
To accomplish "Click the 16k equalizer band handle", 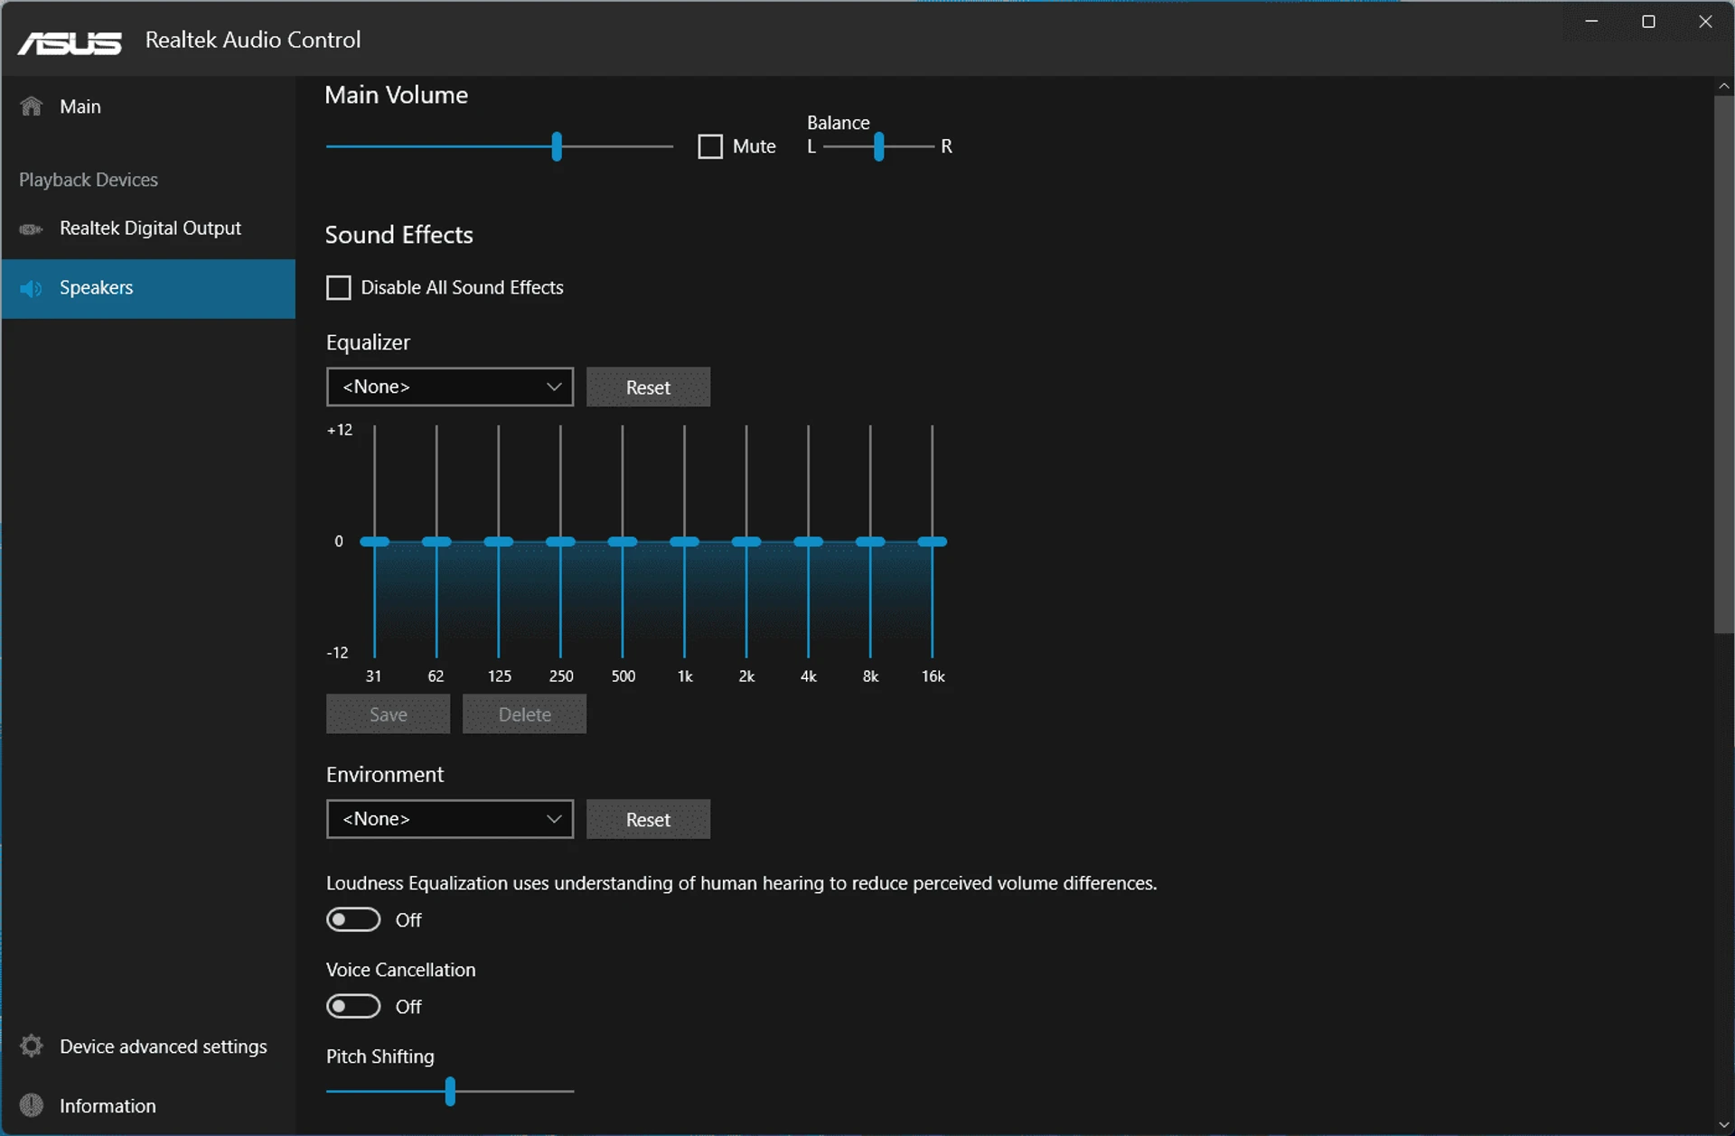I will tap(933, 542).
